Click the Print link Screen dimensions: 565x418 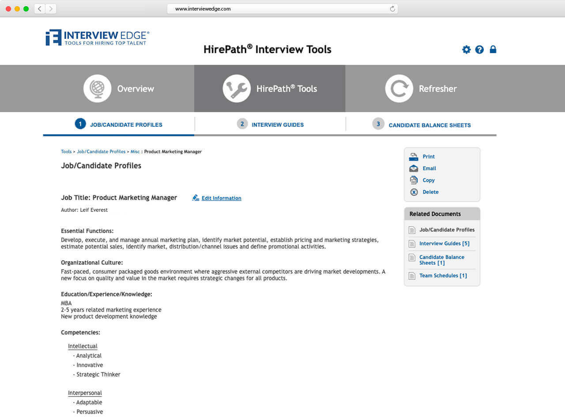pyautogui.click(x=429, y=157)
